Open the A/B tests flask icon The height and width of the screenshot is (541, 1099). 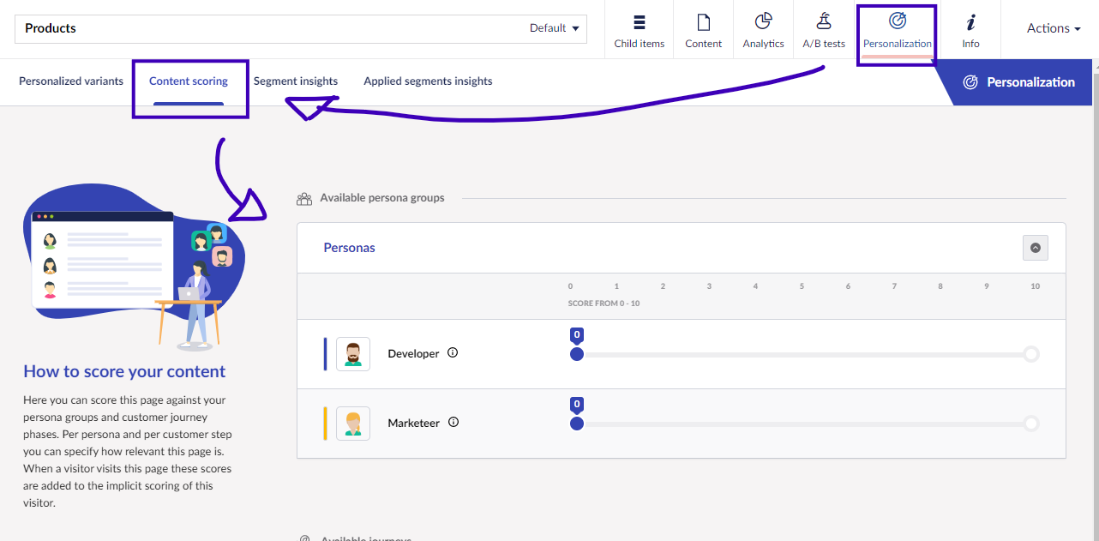(823, 22)
